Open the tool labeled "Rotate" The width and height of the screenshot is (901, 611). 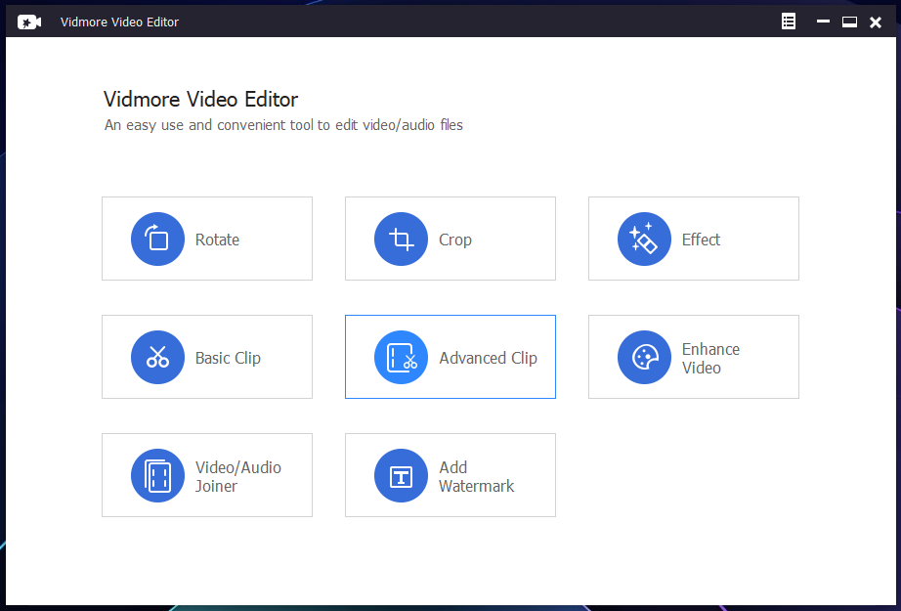(217, 240)
